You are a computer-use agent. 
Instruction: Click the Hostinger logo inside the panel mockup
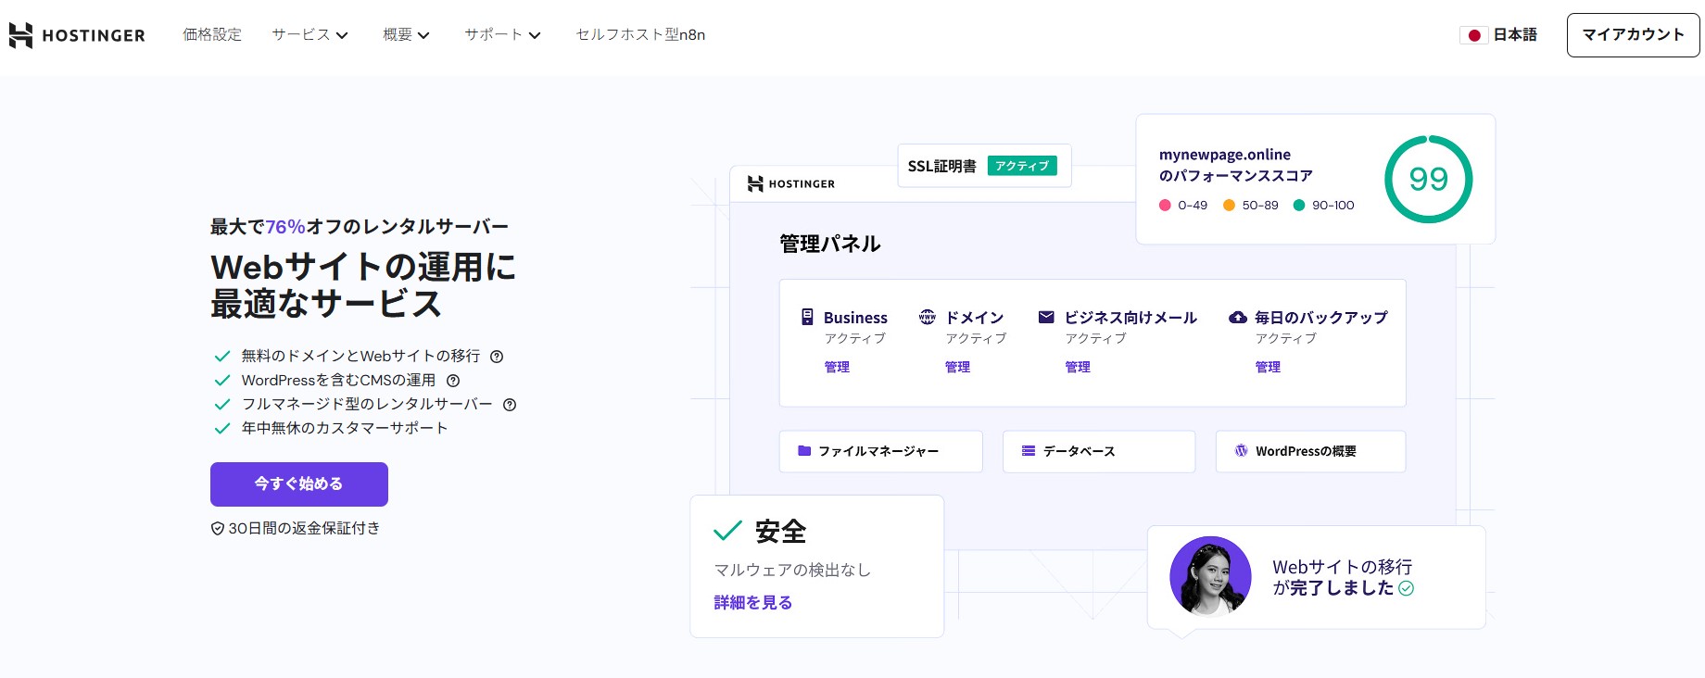pyautogui.click(x=791, y=183)
